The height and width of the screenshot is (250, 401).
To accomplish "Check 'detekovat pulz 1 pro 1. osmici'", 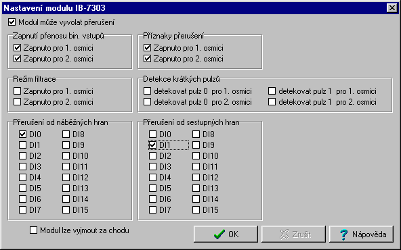I will click(272, 91).
